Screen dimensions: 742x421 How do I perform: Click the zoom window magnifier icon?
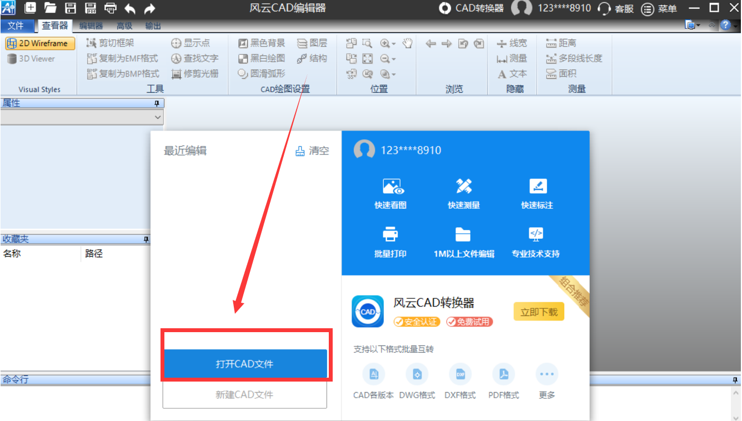point(367,43)
